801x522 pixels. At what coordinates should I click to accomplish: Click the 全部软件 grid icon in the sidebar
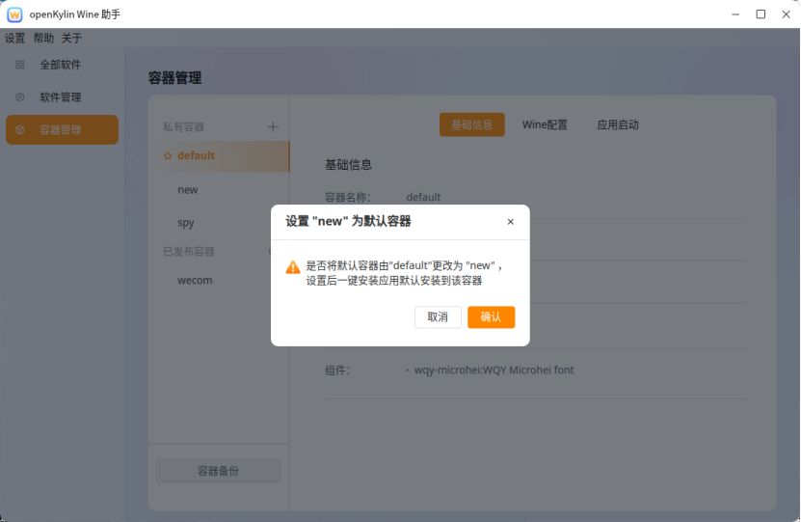[x=20, y=65]
